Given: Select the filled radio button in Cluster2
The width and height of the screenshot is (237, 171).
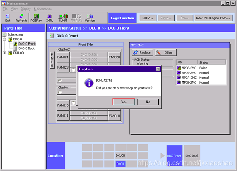Looking at the screenshot, I should click(60, 81).
